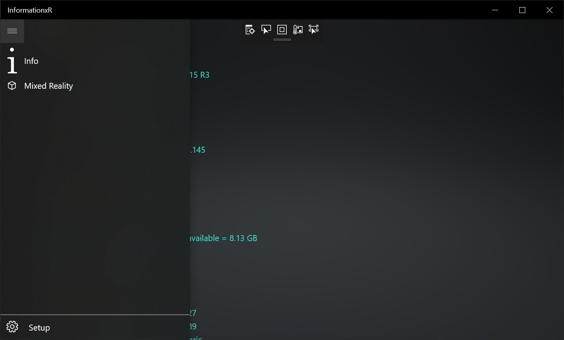564x340 pixels.
Task: Select the display pointer toolbar icon
Action: pos(266,29)
